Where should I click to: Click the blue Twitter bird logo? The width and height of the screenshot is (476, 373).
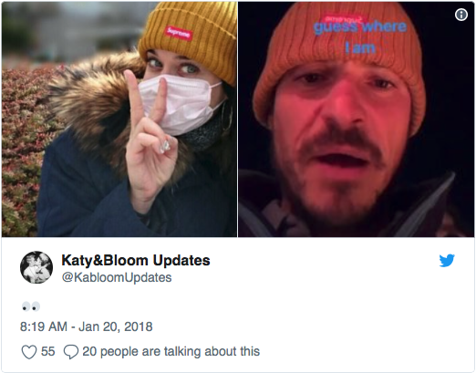(x=447, y=260)
